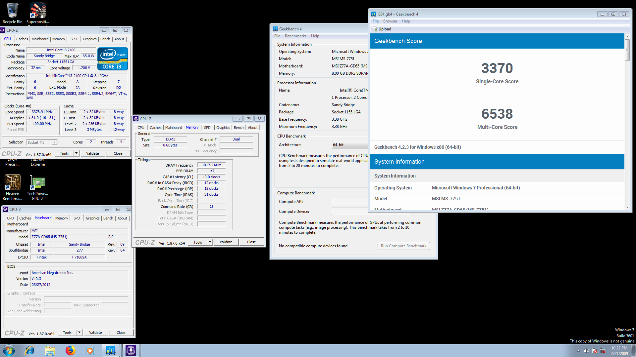Click the Core Speed value 3378.91 MHz

[x=42, y=112]
